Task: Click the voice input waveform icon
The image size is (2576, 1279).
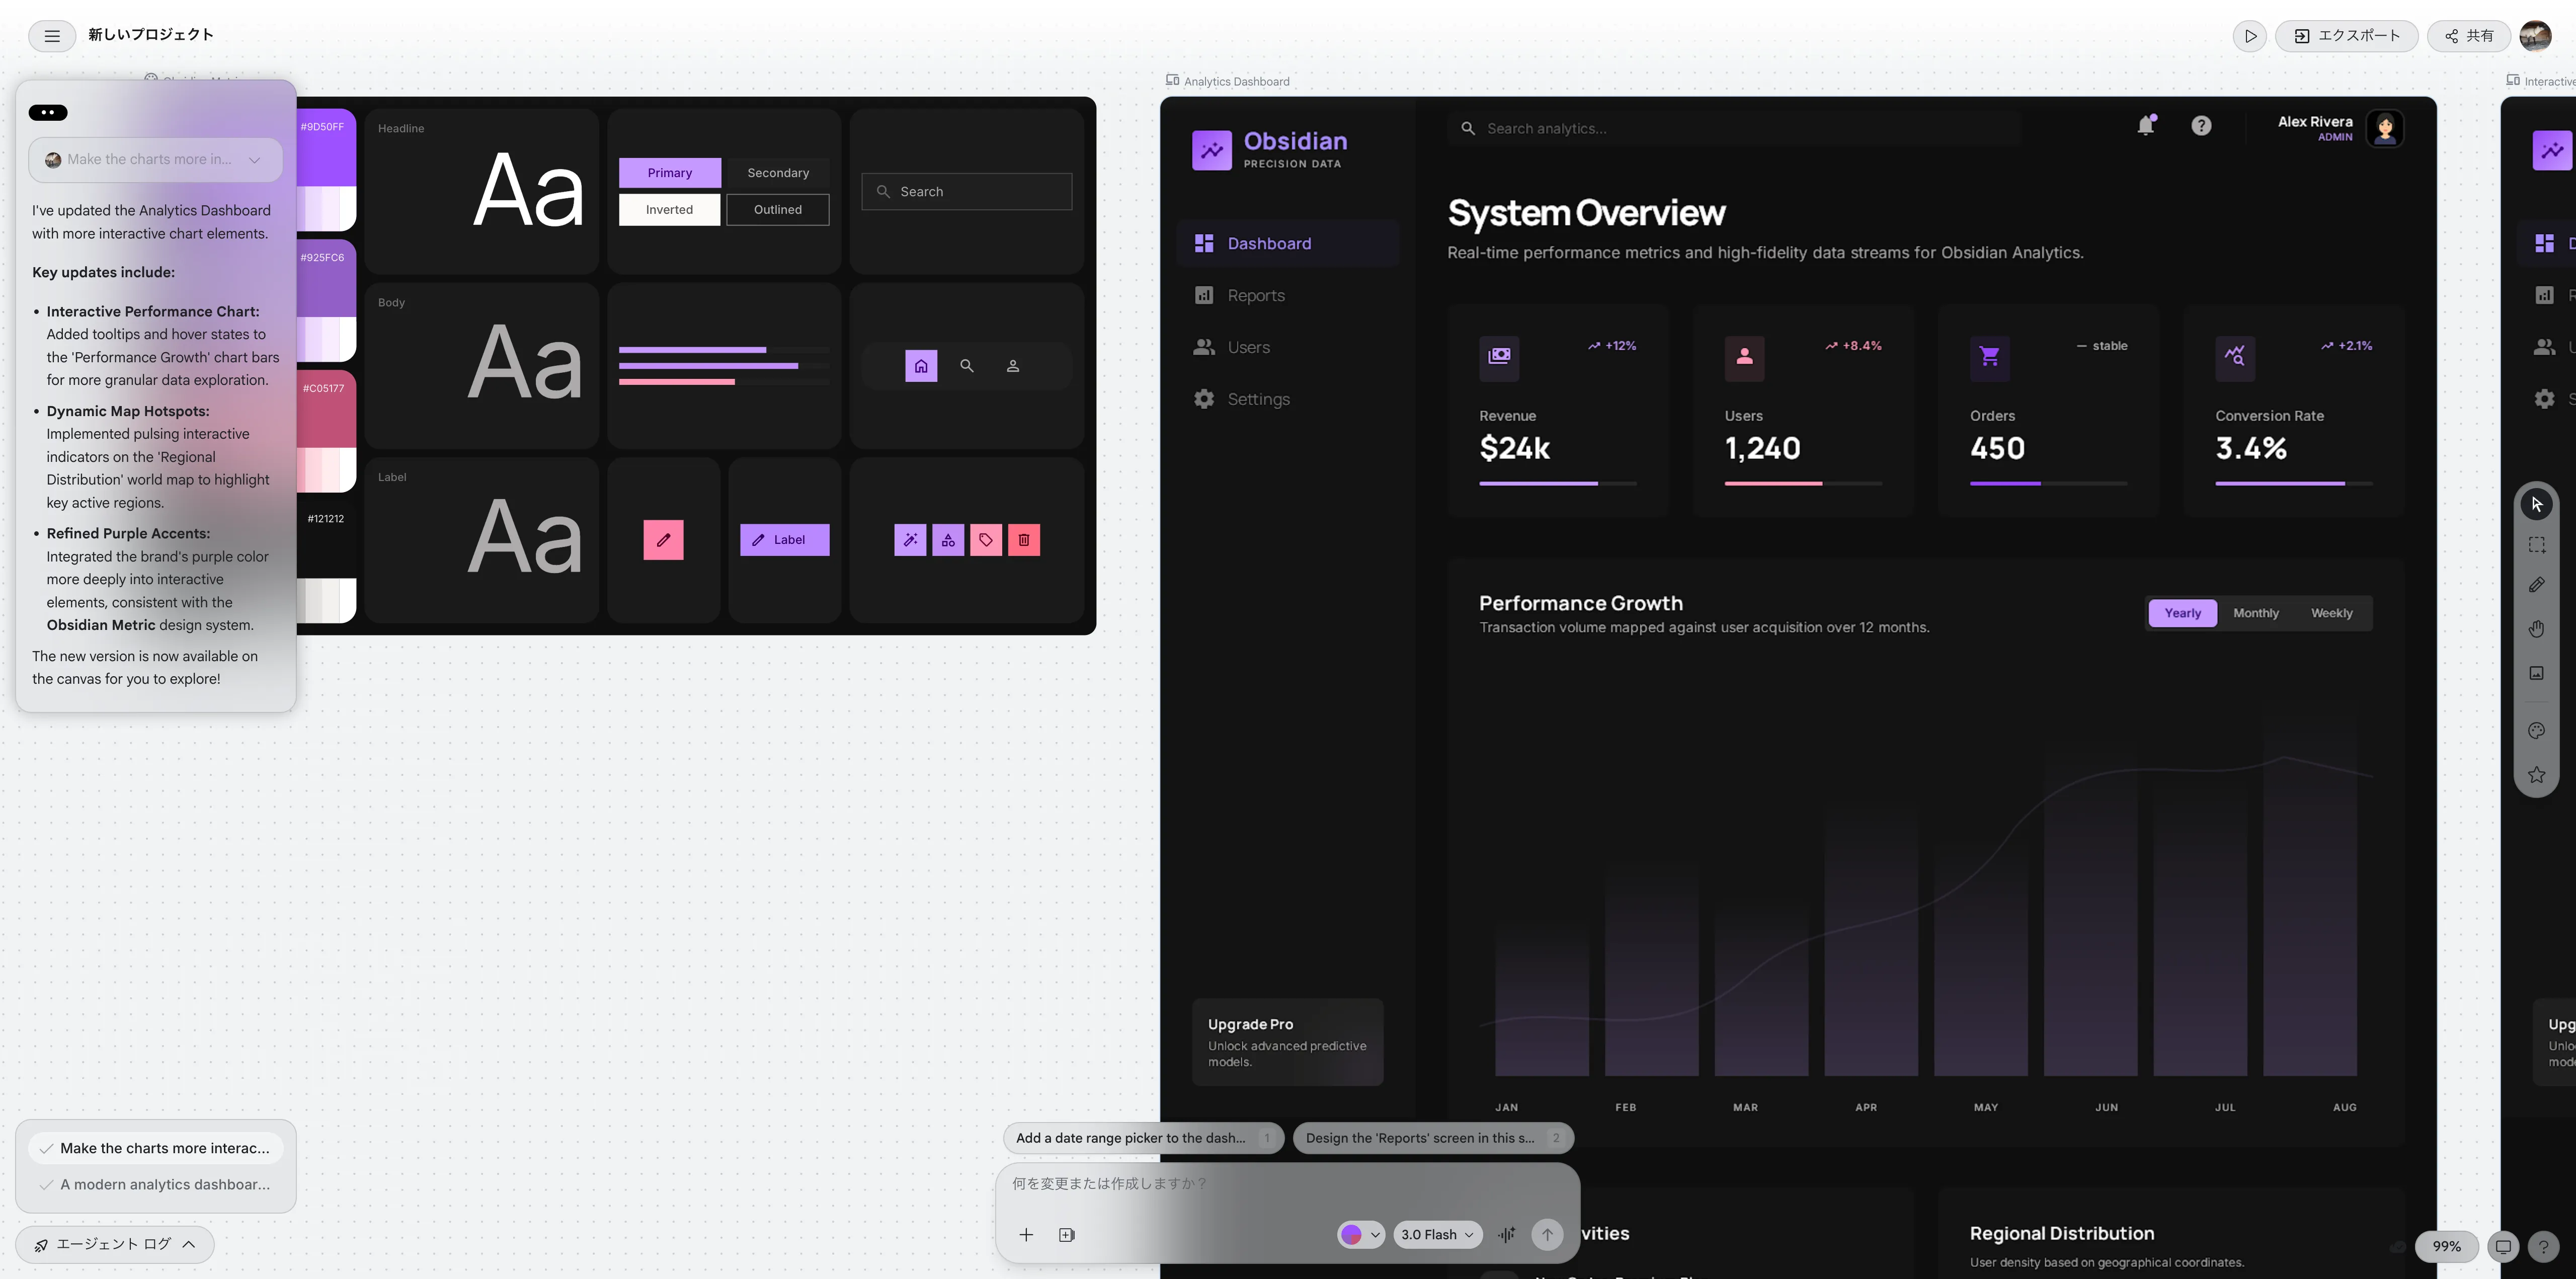Action: coord(1506,1235)
